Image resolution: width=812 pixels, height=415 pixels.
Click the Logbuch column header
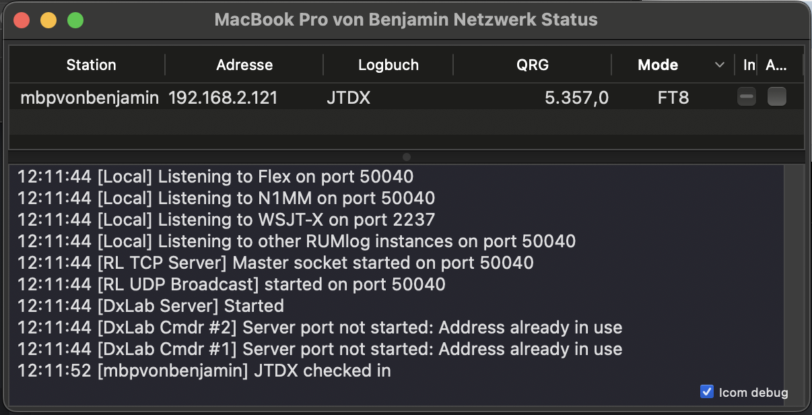tap(388, 65)
